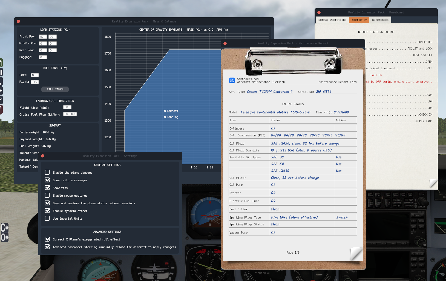
Task: Check Use Imperial Units
Action: pos(47,218)
